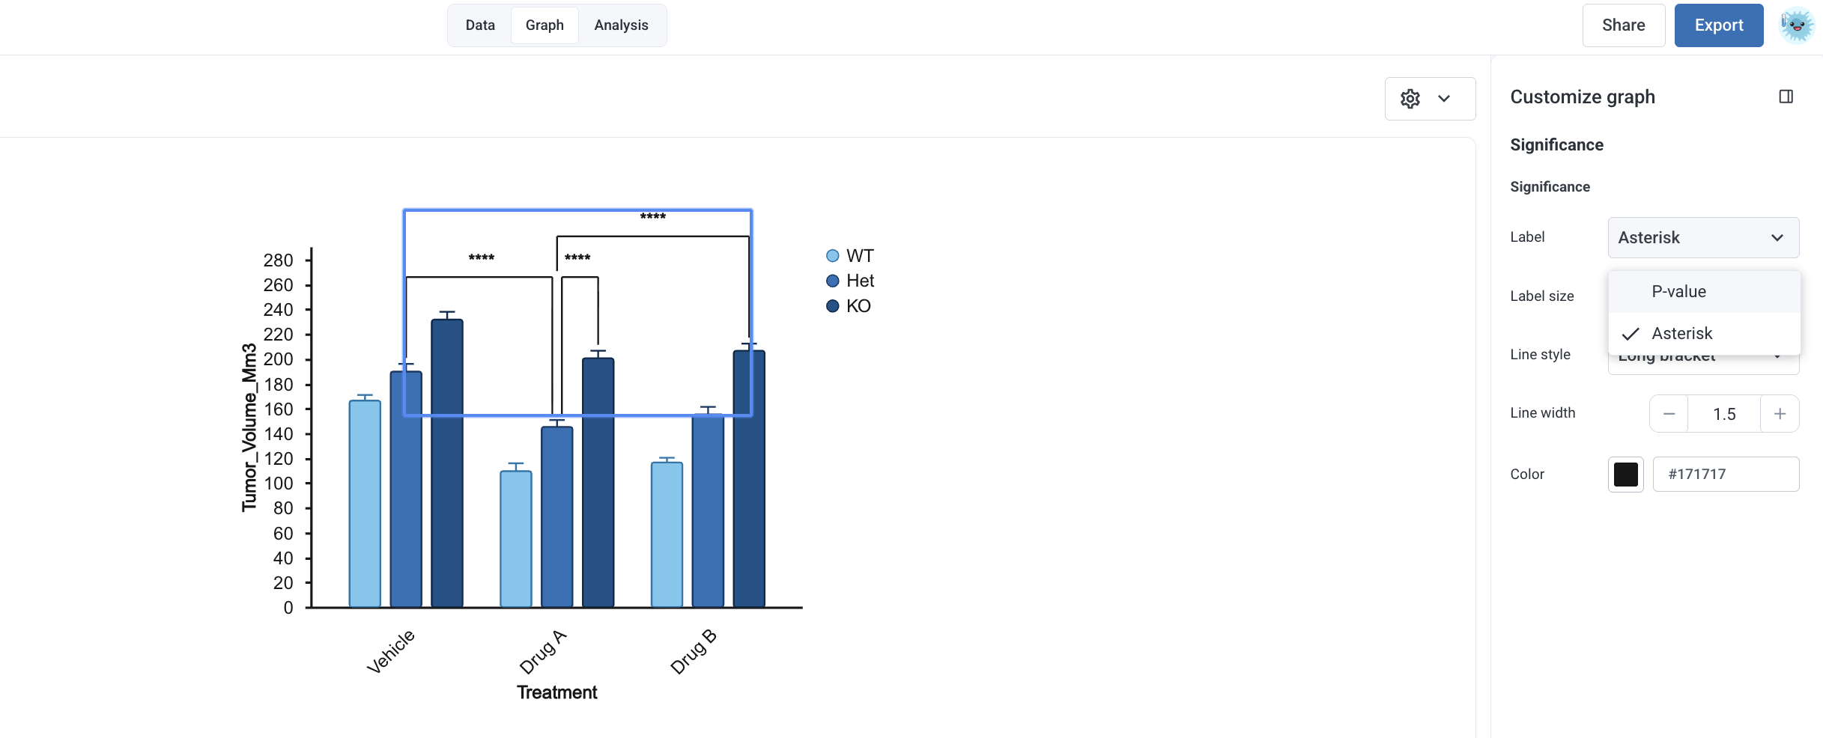Image resolution: width=1823 pixels, height=738 pixels.
Task: Click the line width value field
Action: click(x=1724, y=414)
